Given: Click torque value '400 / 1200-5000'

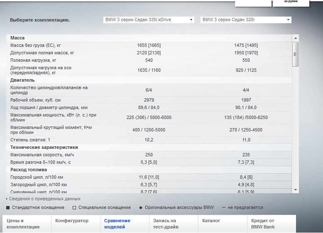Looking at the screenshot, I should (x=149, y=130).
